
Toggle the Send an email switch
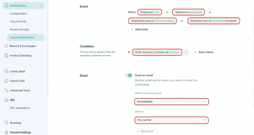click(128, 75)
